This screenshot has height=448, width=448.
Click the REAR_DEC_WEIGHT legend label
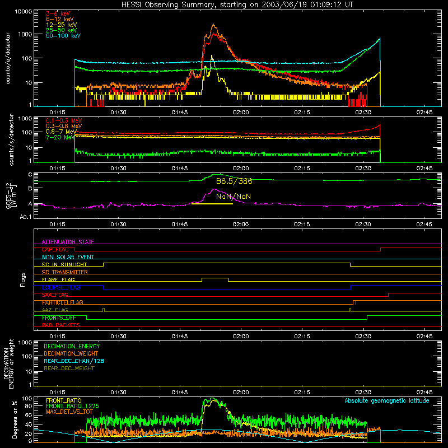69,368
